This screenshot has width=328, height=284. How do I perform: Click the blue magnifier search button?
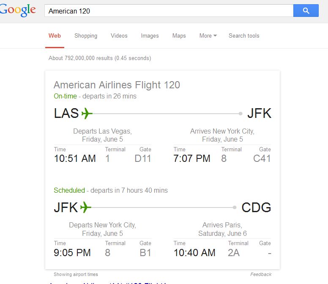306,11
